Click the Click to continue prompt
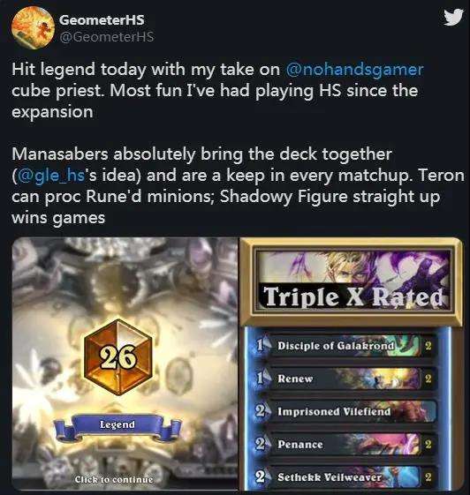This screenshot has width=470, height=495. point(114,479)
